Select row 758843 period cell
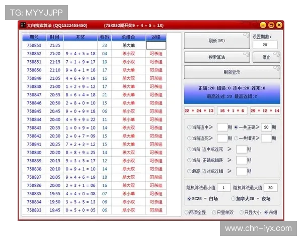This screenshot has height=241, width=302. [34, 128]
